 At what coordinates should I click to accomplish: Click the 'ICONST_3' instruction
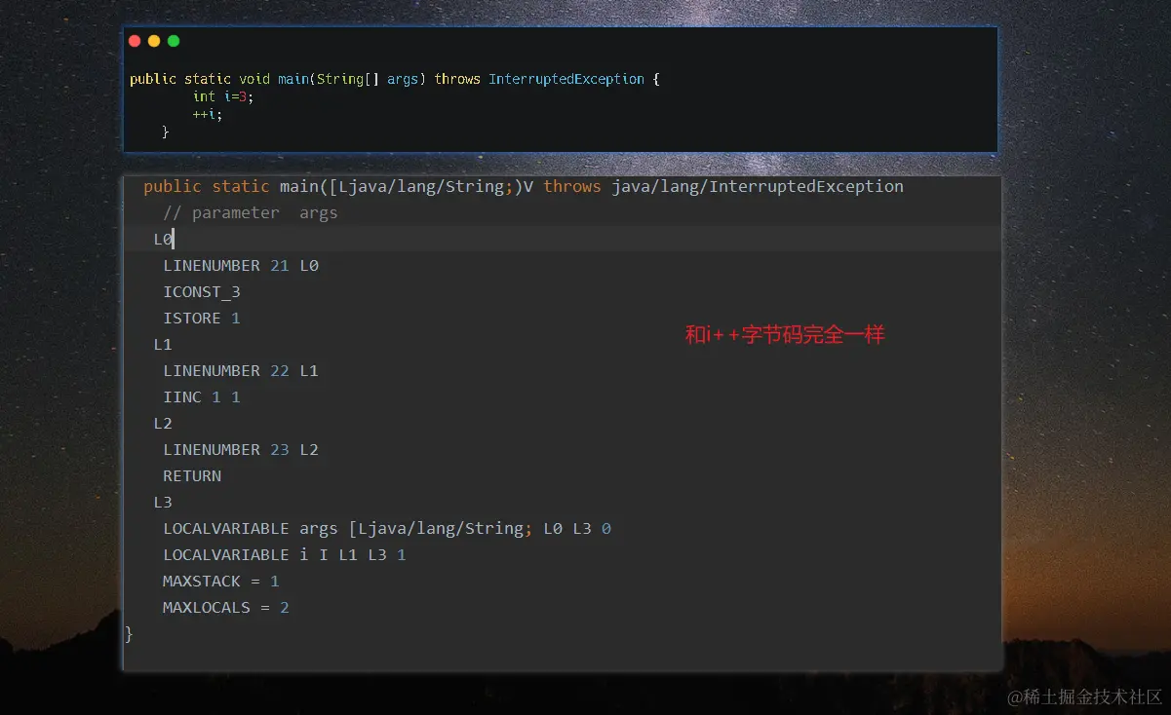(202, 291)
